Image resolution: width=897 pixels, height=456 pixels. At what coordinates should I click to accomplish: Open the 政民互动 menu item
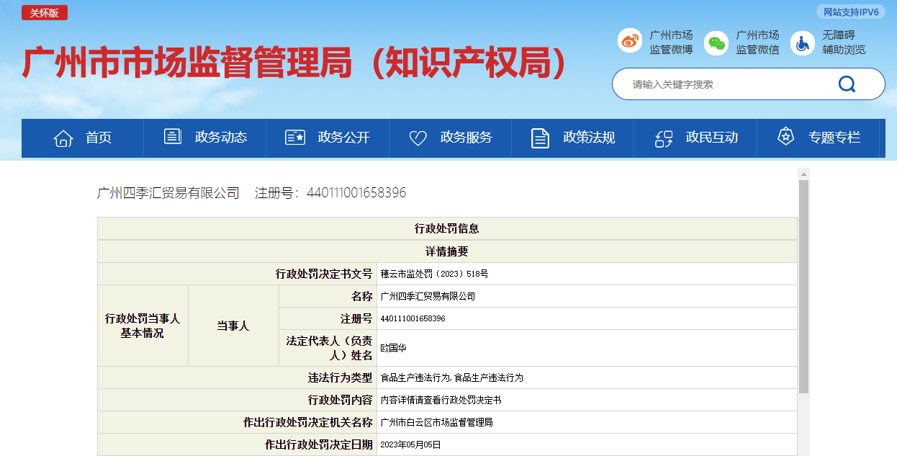[x=695, y=138]
